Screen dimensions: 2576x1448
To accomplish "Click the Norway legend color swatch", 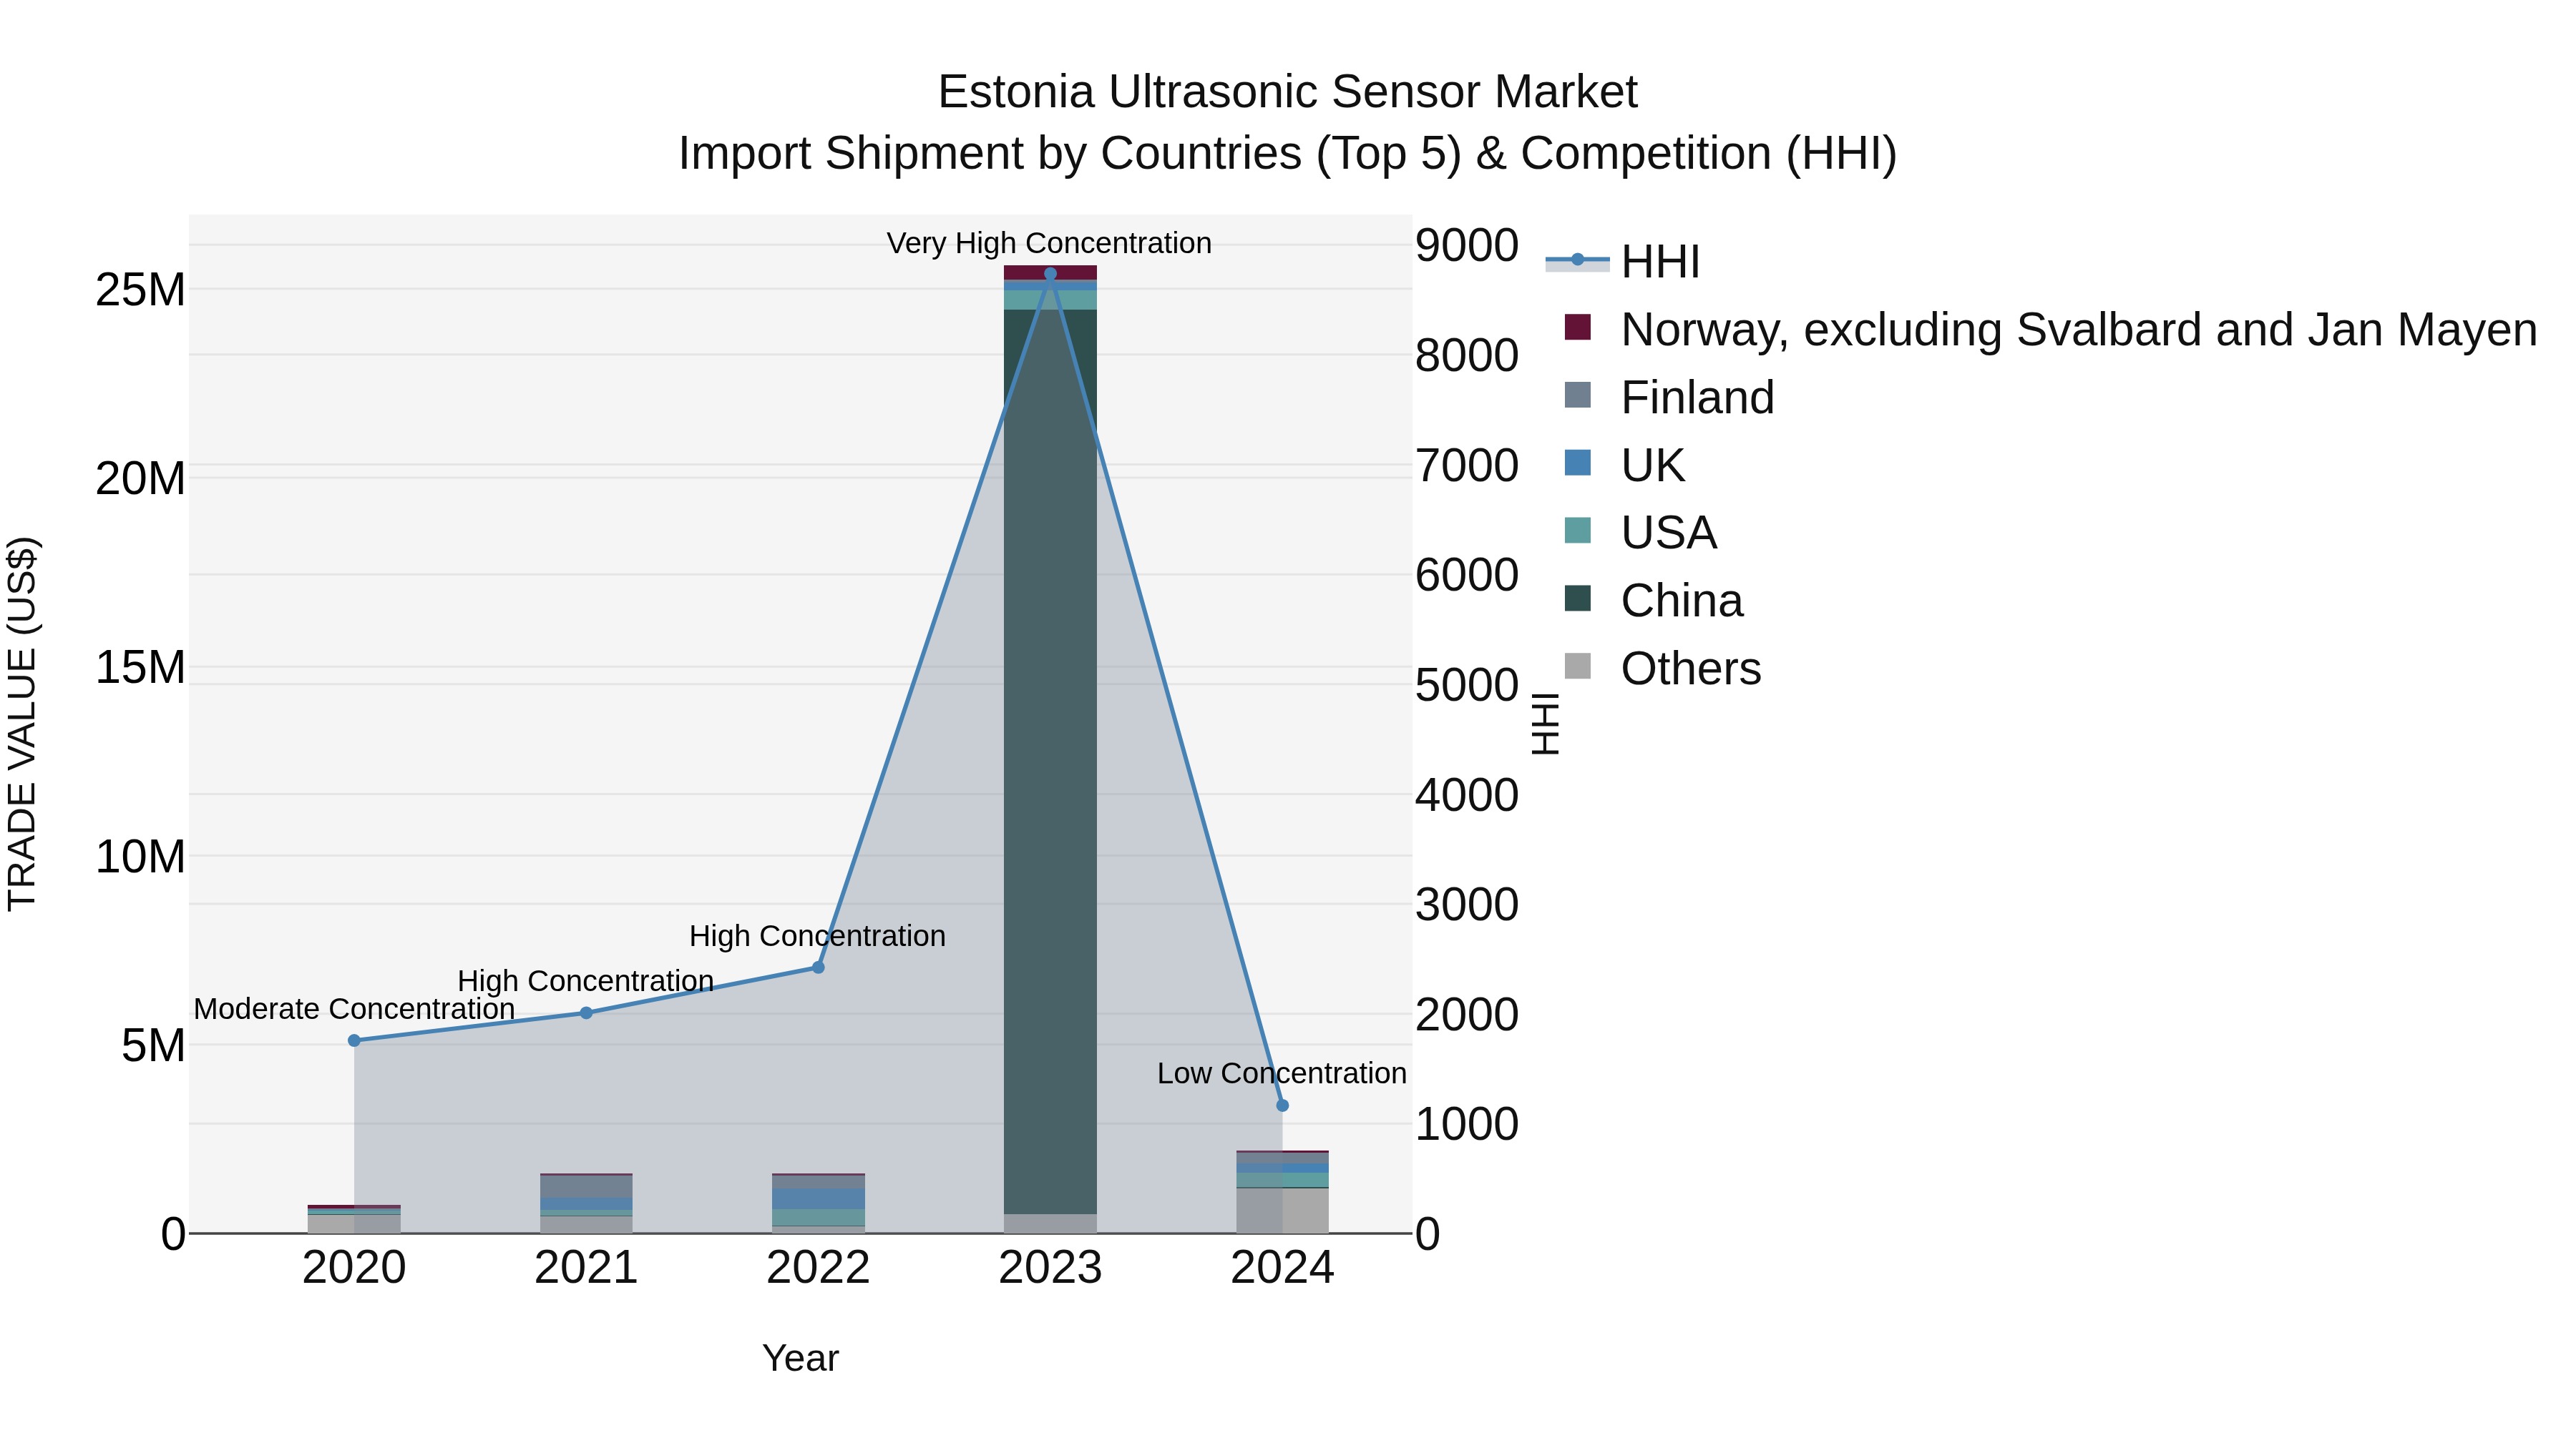I will pyautogui.click(x=1577, y=327).
